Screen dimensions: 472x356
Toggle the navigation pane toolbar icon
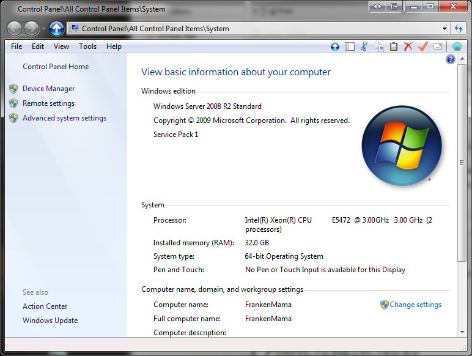click(x=350, y=46)
